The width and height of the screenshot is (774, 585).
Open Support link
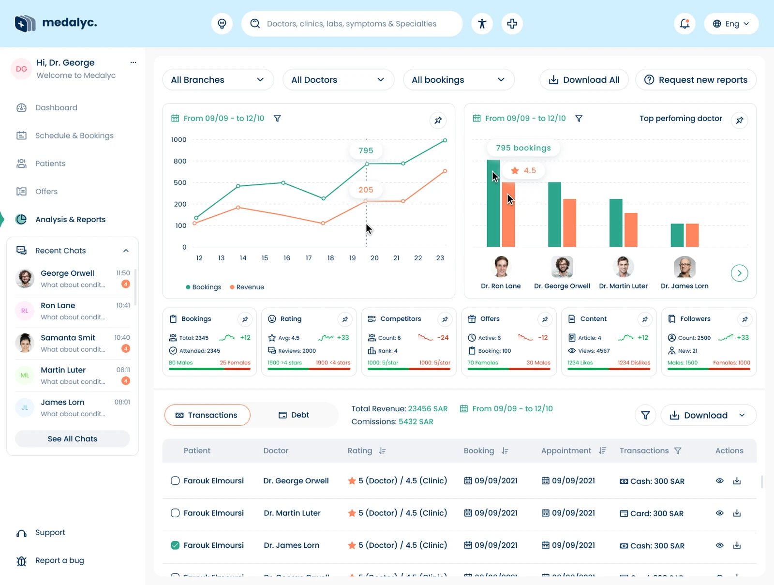[x=41, y=533]
